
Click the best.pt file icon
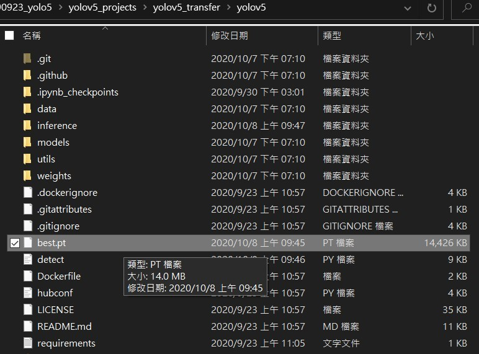[28, 242]
